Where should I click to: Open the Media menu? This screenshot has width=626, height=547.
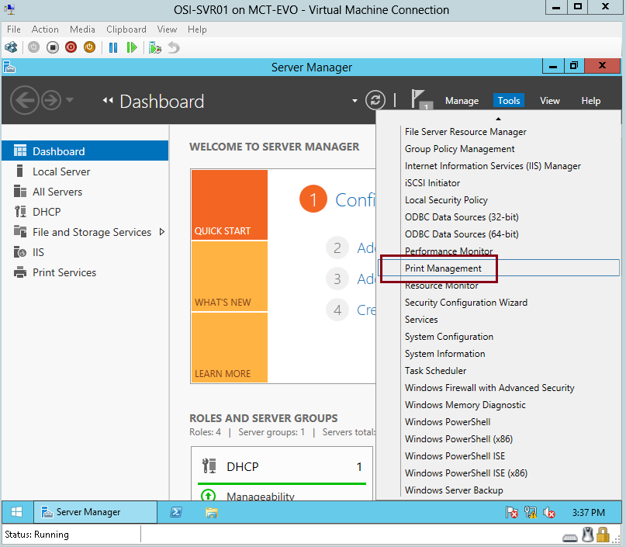pos(81,29)
